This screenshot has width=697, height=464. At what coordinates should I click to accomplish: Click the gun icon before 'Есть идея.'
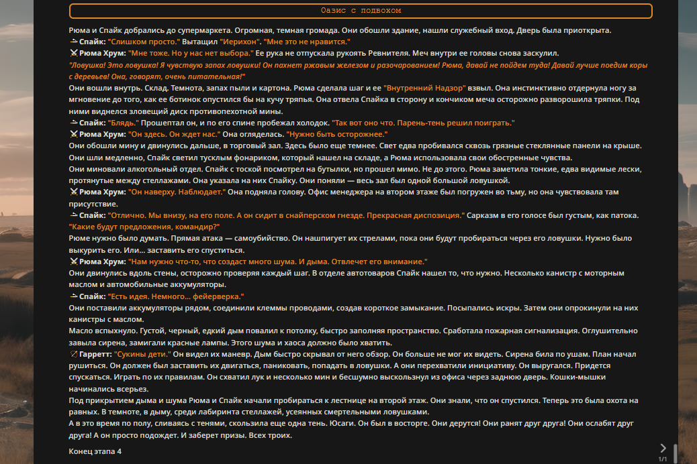coord(74,296)
